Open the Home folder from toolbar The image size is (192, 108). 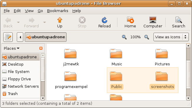tap(130, 22)
